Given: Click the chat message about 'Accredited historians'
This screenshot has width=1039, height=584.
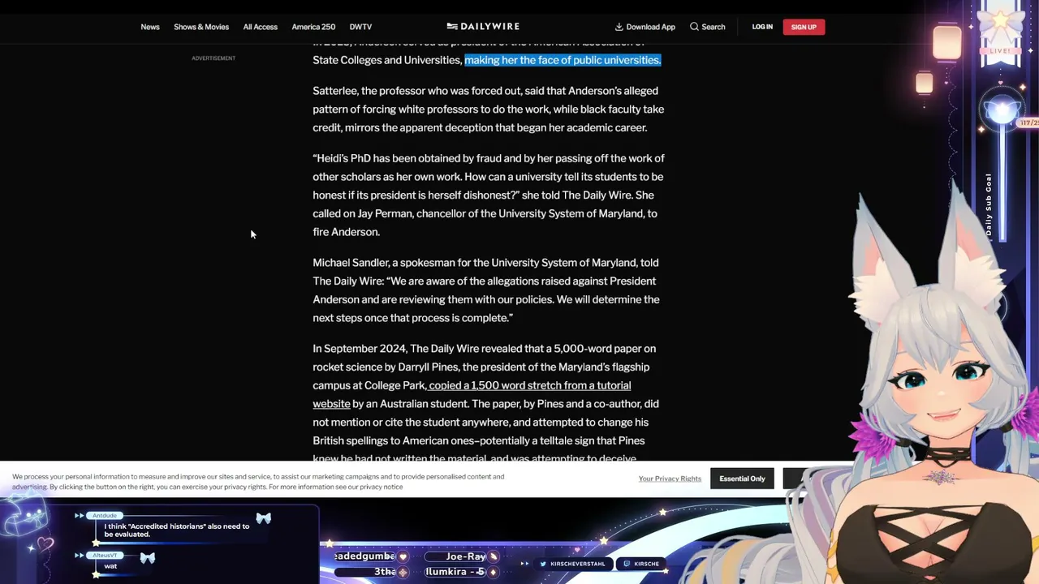Looking at the screenshot, I should pos(177,530).
